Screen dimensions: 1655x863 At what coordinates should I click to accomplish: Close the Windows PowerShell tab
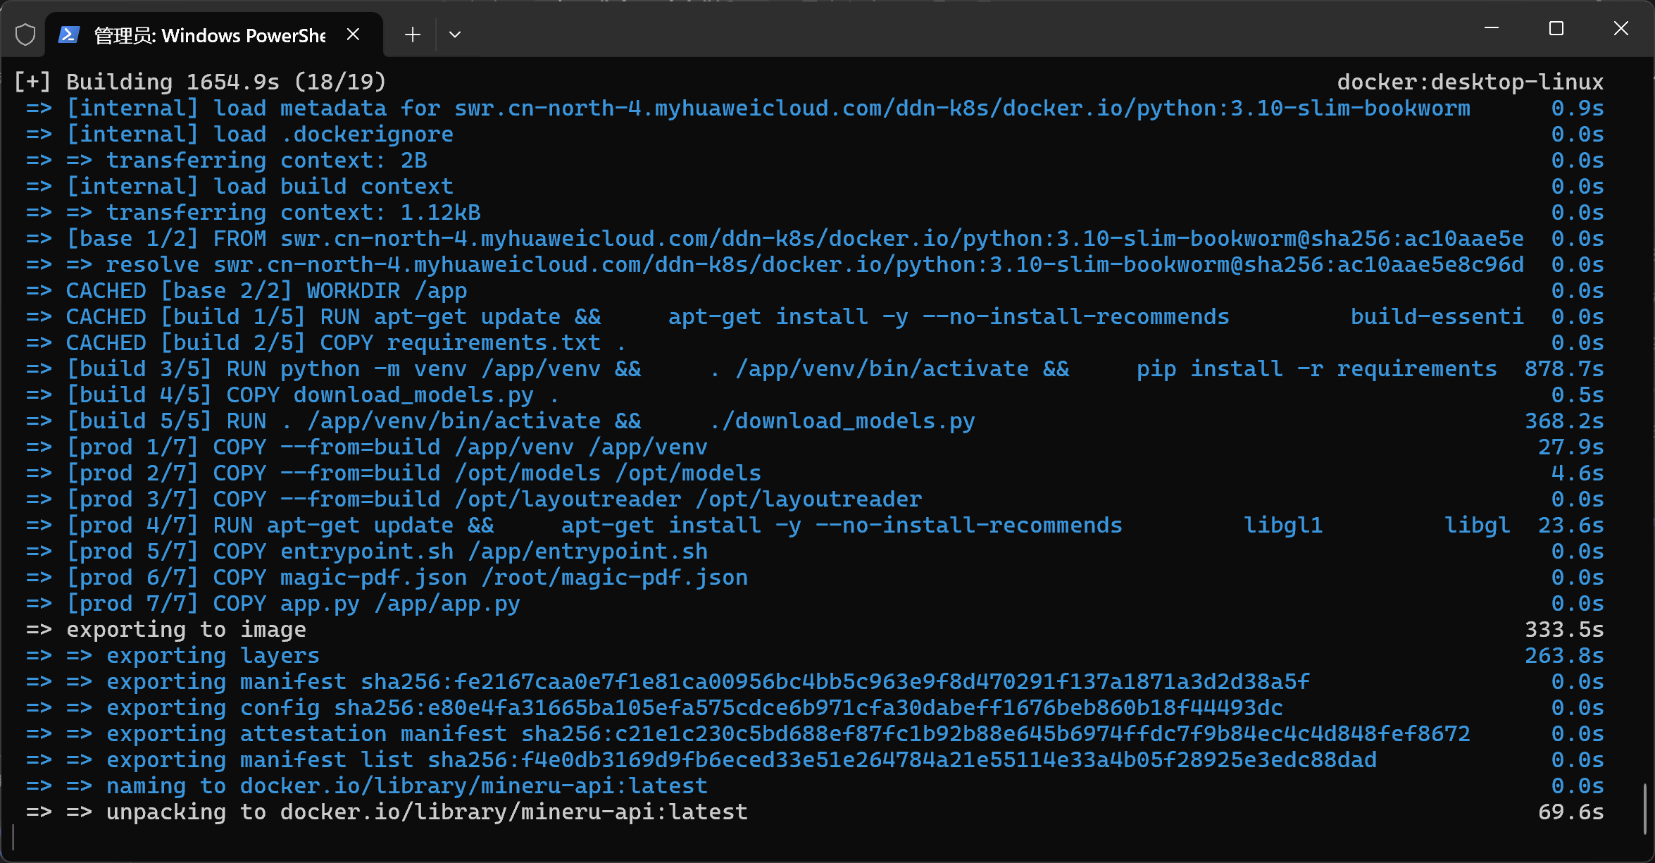click(354, 35)
